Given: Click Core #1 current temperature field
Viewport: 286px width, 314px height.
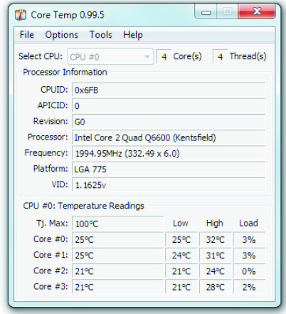Looking at the screenshot, I should pos(117,256).
